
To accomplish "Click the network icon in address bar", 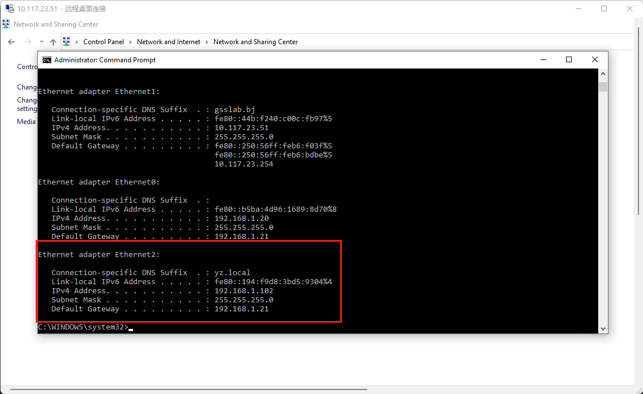I will [x=67, y=41].
